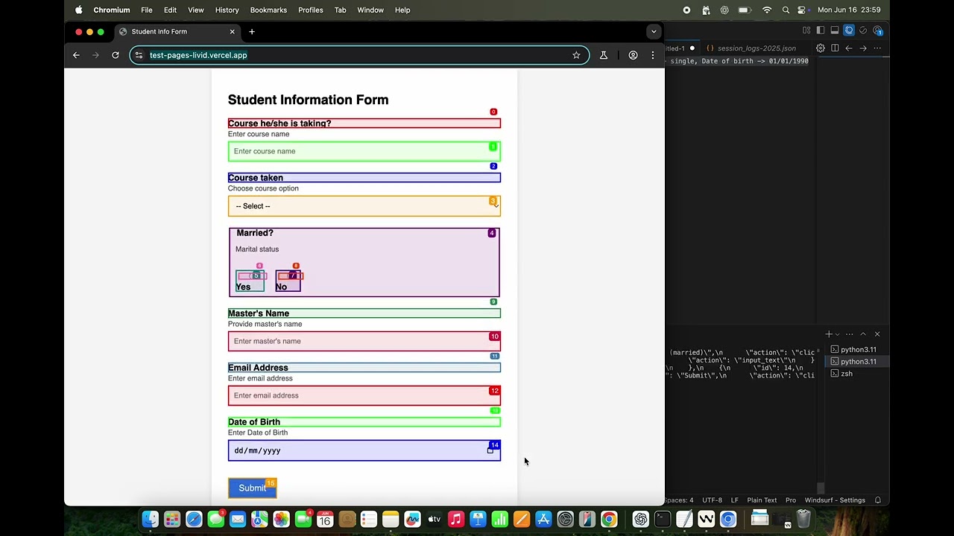954x536 pixels.
Task: Submit the student information form
Action: [x=252, y=488]
